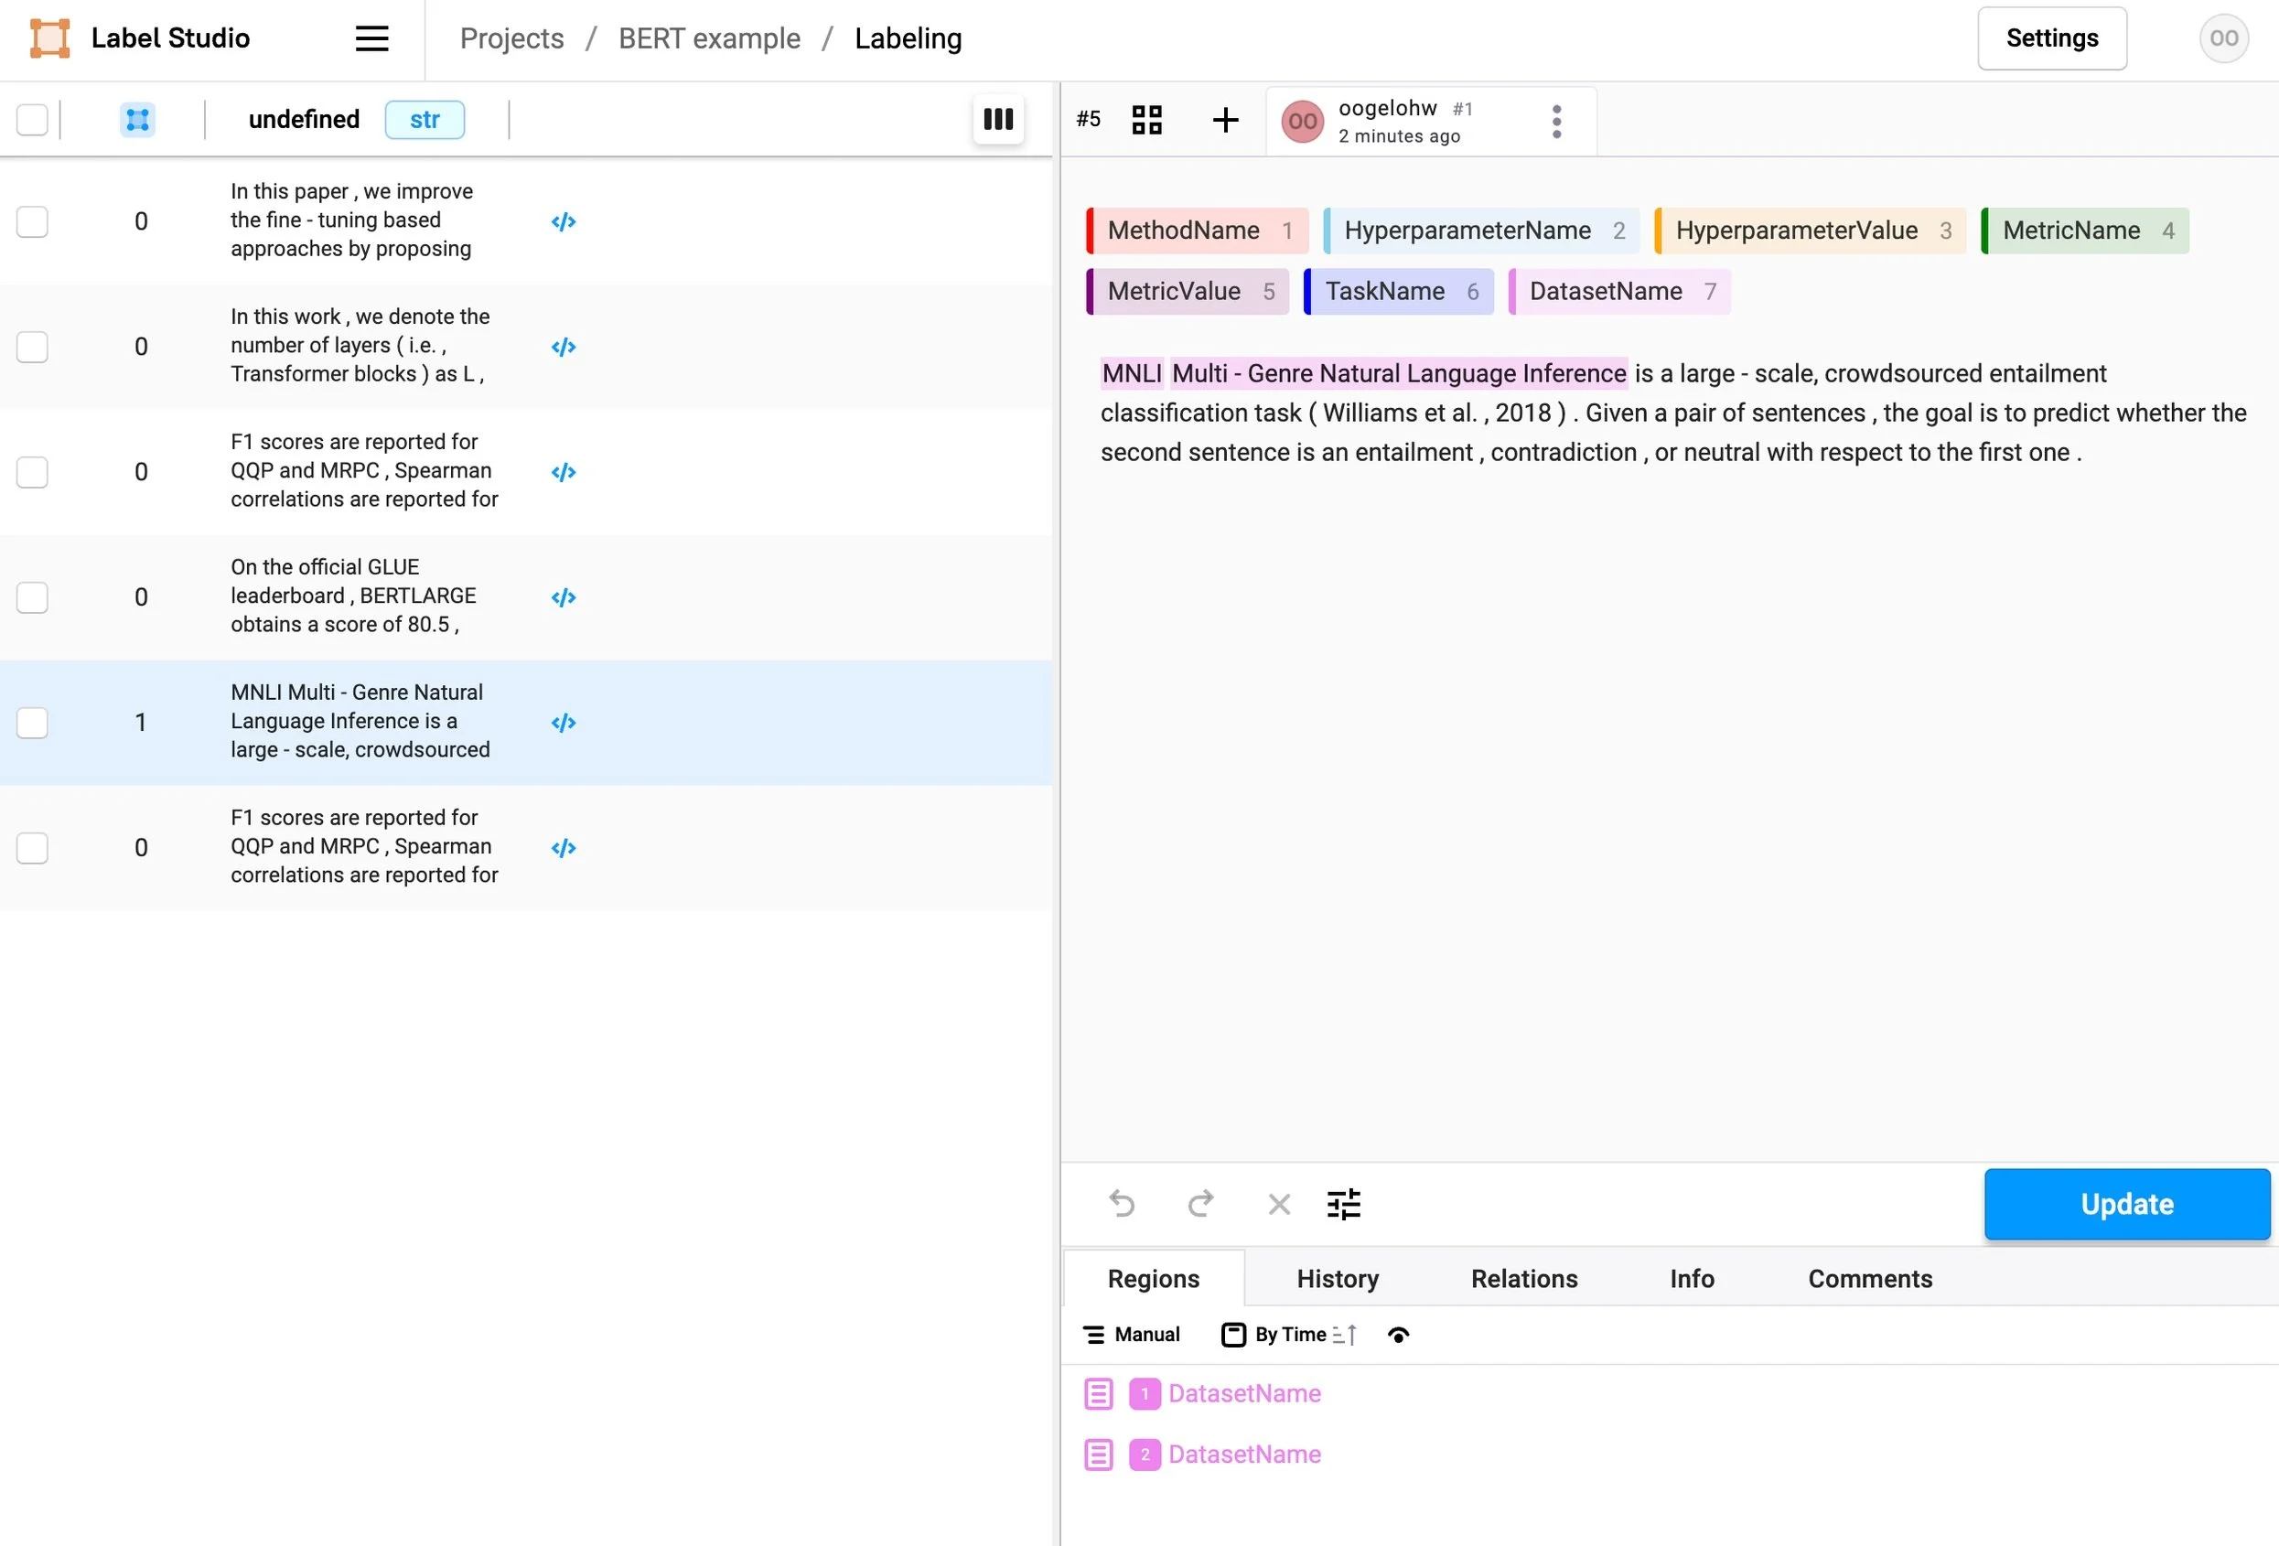Viewport: 2279px width, 1546px height.
Task: Switch to the History tab
Action: click(x=1337, y=1278)
